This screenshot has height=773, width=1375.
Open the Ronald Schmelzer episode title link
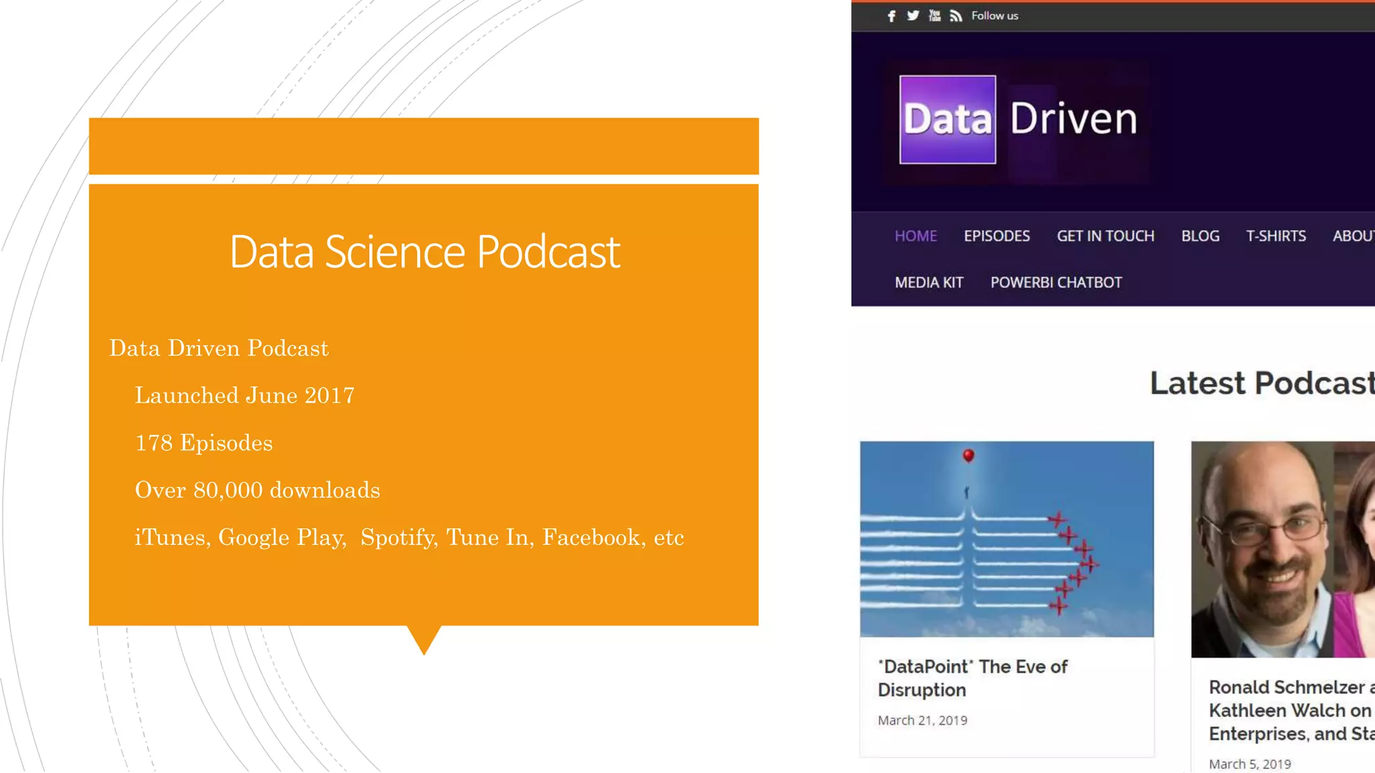pos(1292,710)
